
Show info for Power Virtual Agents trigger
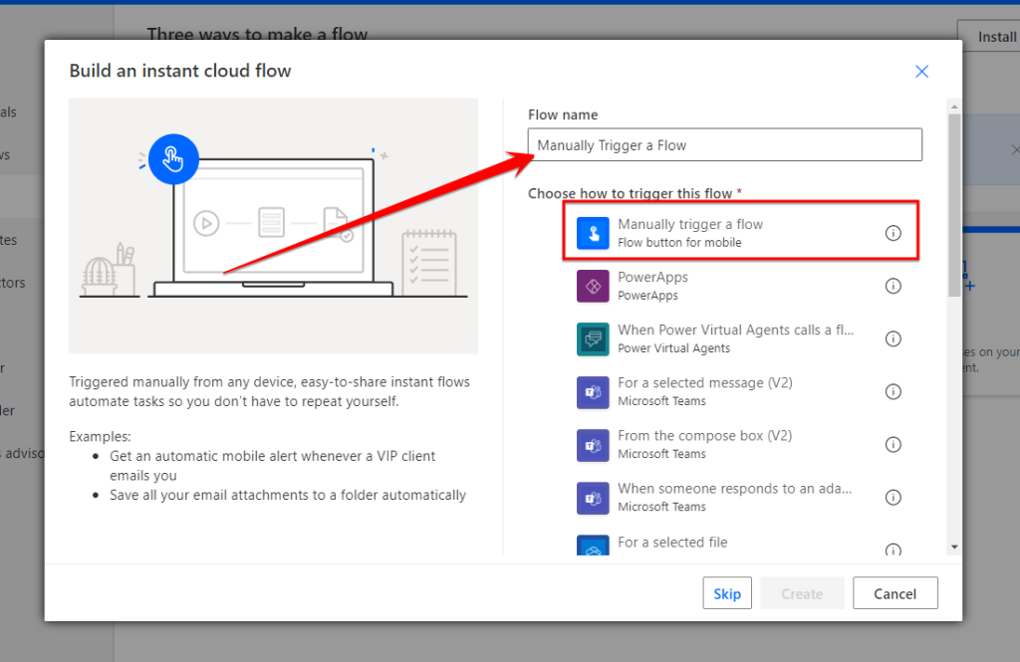tap(893, 338)
